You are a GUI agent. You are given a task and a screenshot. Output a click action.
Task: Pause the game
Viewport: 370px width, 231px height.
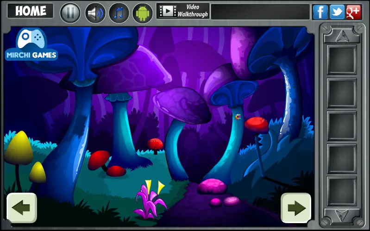point(70,13)
